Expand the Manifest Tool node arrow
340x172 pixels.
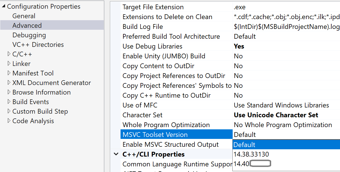[x=9, y=73]
